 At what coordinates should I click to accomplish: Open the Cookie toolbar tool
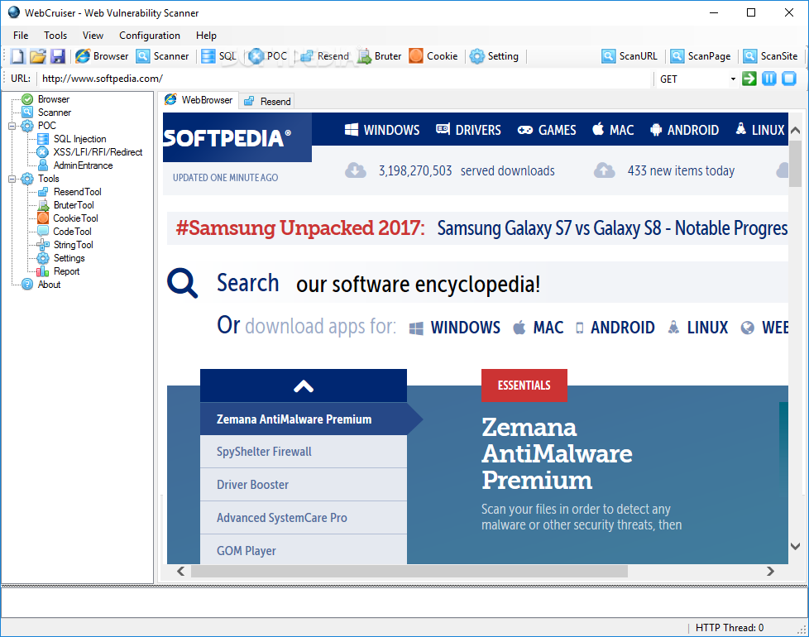click(x=433, y=56)
